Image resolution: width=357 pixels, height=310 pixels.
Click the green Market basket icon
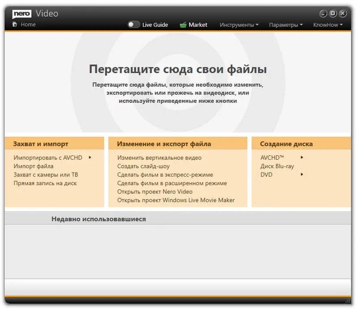coord(183,25)
